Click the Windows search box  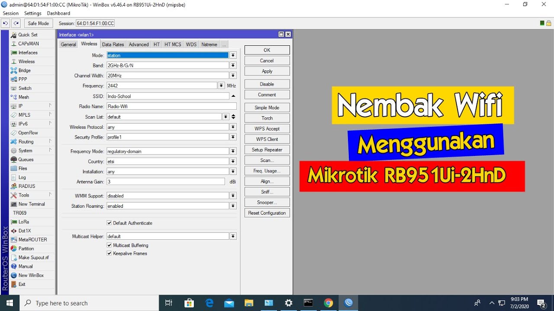(90, 303)
